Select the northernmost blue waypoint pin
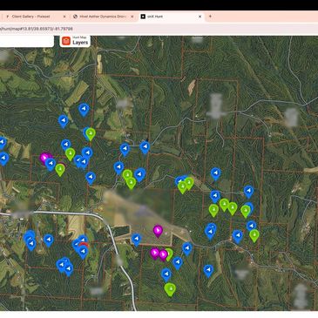The height and width of the screenshot is (318, 318). tap(84, 110)
